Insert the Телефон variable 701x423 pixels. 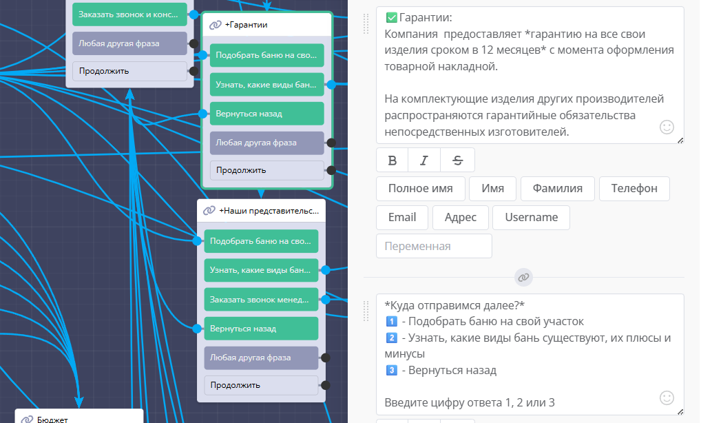pyautogui.click(x=634, y=188)
